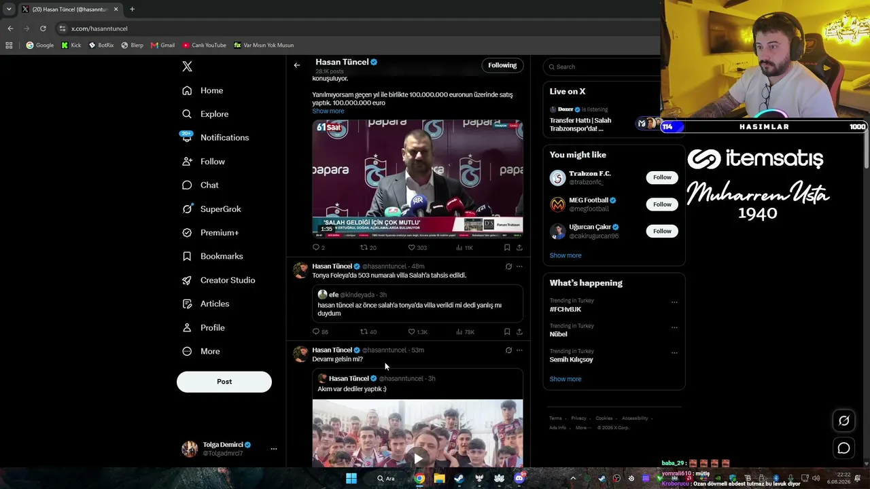
Task: Follow Trabzon F.C.
Action: [662, 177]
